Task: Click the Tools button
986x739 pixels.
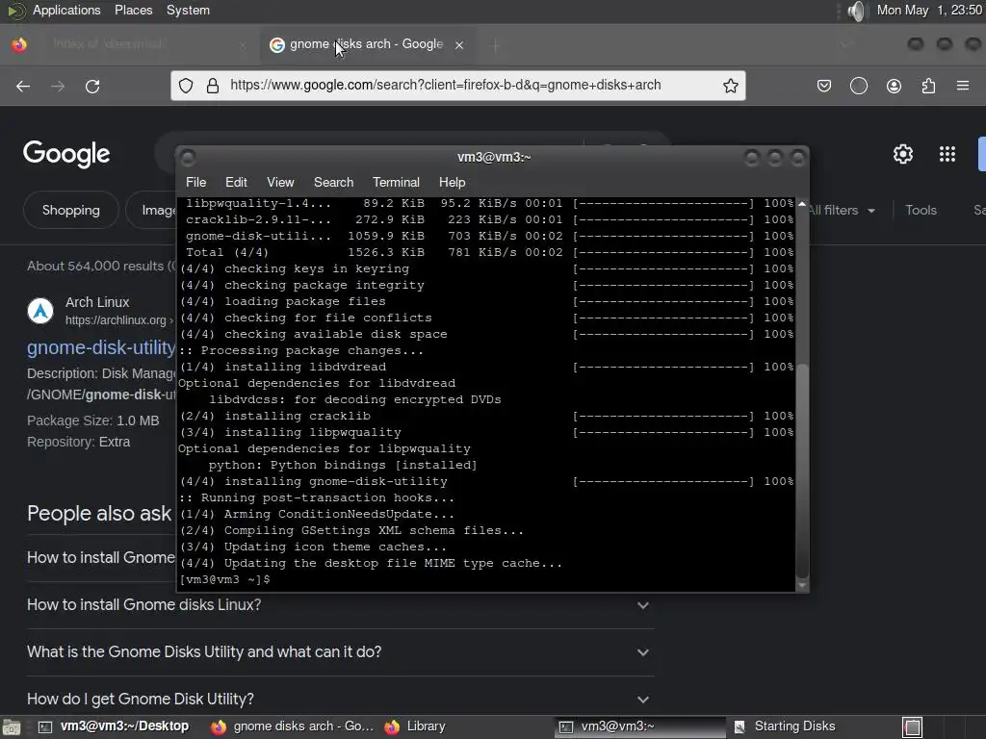Action: click(921, 211)
